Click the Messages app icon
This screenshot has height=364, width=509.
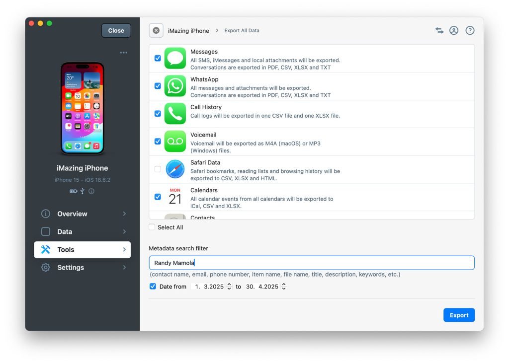click(x=175, y=59)
